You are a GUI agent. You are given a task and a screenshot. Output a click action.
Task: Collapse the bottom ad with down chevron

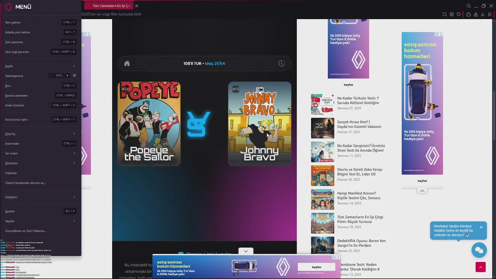pos(246,251)
